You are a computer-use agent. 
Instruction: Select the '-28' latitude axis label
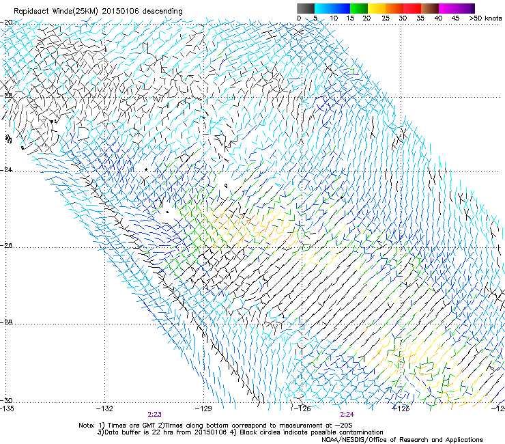click(x=6, y=322)
